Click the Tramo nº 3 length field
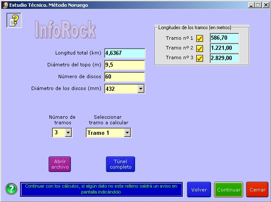 (224, 58)
